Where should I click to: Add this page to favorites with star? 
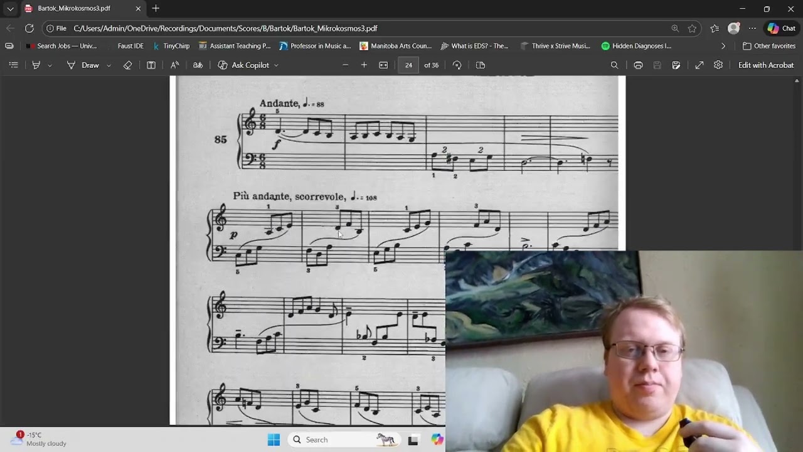[692, 28]
